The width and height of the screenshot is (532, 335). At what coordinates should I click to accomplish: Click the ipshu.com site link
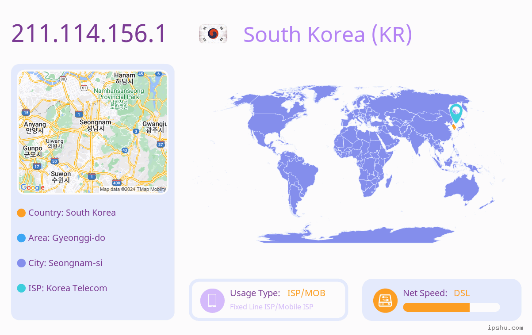click(505, 327)
